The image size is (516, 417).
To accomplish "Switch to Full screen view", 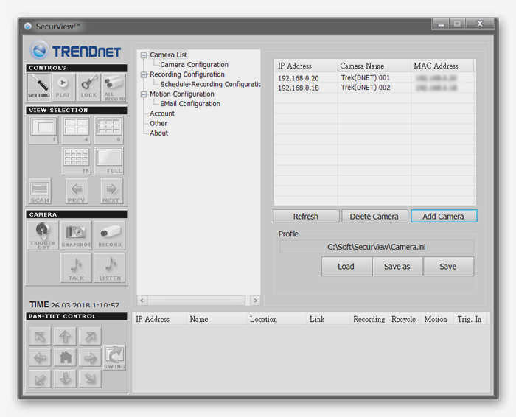I will pos(109,161).
